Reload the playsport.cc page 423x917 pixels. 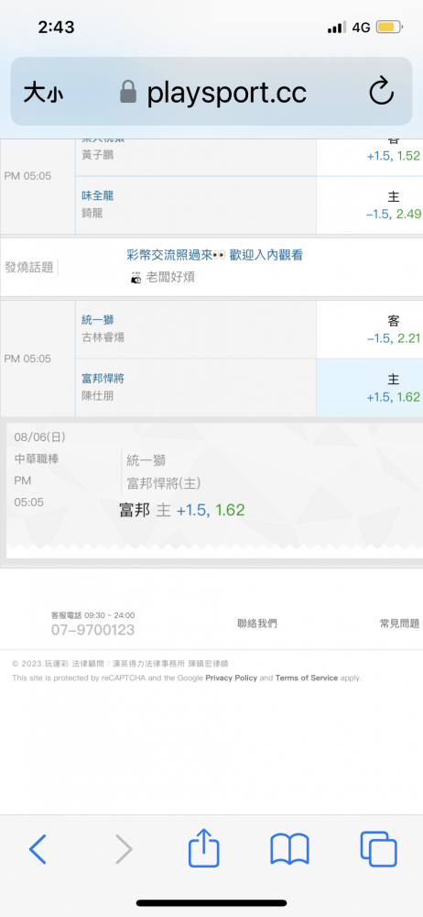click(382, 93)
